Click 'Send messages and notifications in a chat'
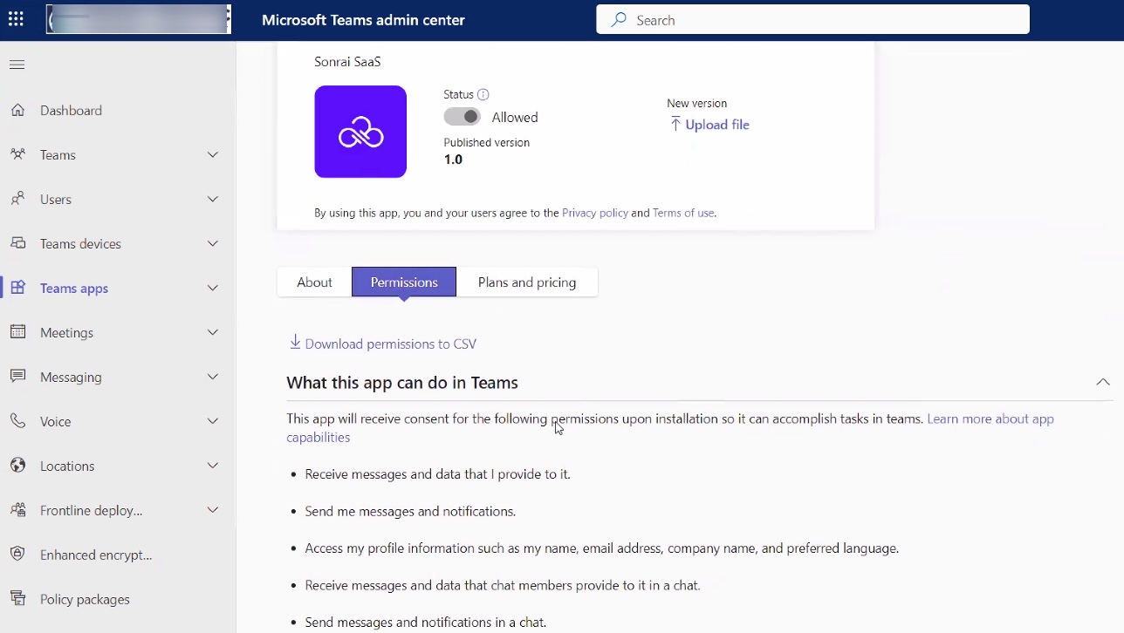This screenshot has height=633, width=1124. pyautogui.click(x=425, y=623)
